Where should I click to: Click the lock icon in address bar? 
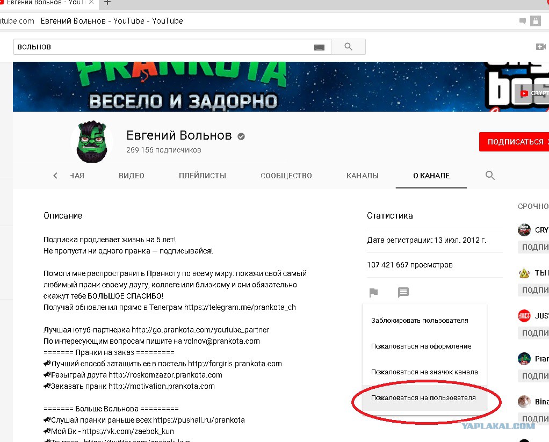click(535, 21)
